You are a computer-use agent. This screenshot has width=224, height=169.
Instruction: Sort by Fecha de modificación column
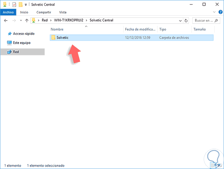point(140,29)
